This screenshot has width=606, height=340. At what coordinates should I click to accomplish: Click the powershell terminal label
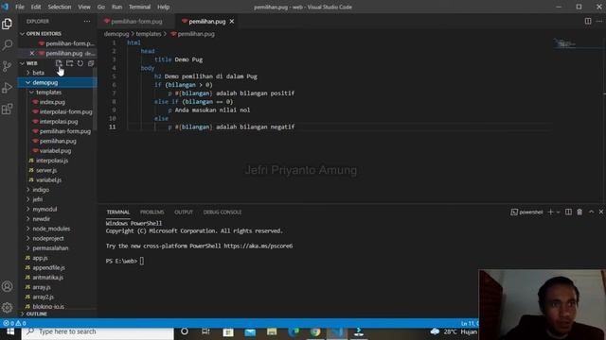pyautogui.click(x=526, y=212)
